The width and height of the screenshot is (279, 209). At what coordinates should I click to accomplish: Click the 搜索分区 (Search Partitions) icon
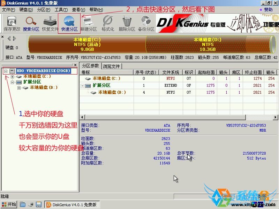(x=31, y=23)
